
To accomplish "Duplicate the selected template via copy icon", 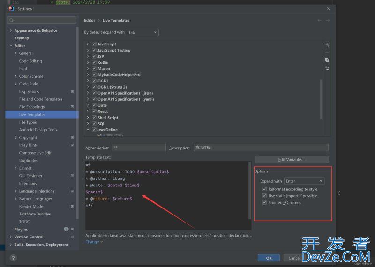I will [327, 60].
